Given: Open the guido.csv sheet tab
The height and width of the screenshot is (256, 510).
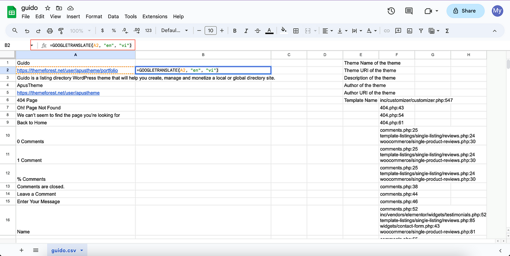Looking at the screenshot, I should [67, 250].
